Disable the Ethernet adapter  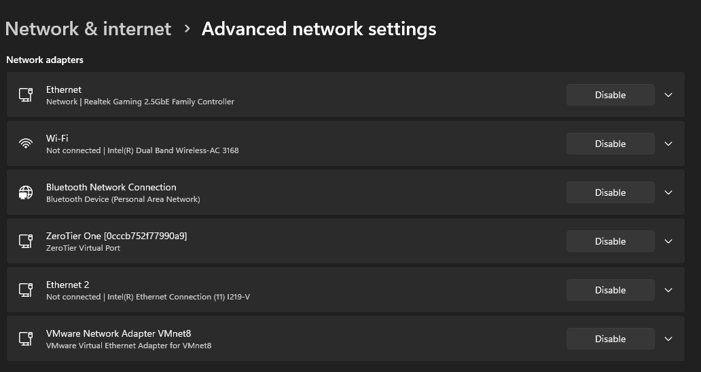point(610,95)
